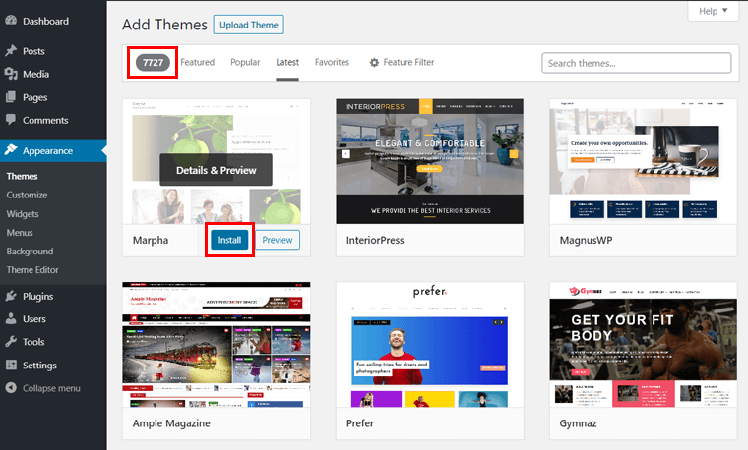Click the Tools wrench icon

[11, 342]
